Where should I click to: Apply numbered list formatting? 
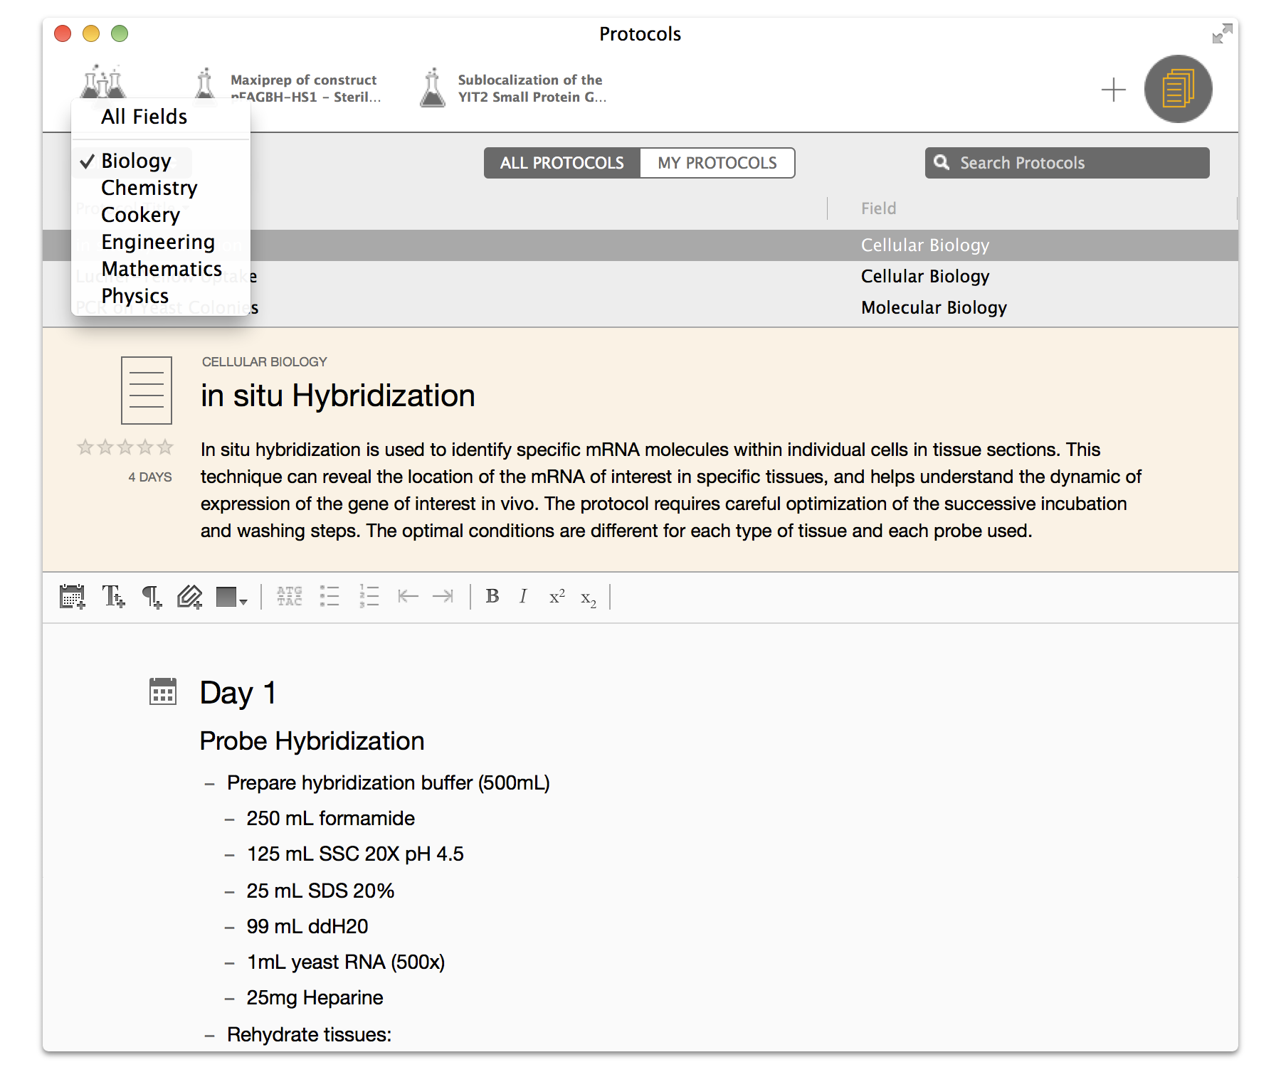[x=369, y=596]
